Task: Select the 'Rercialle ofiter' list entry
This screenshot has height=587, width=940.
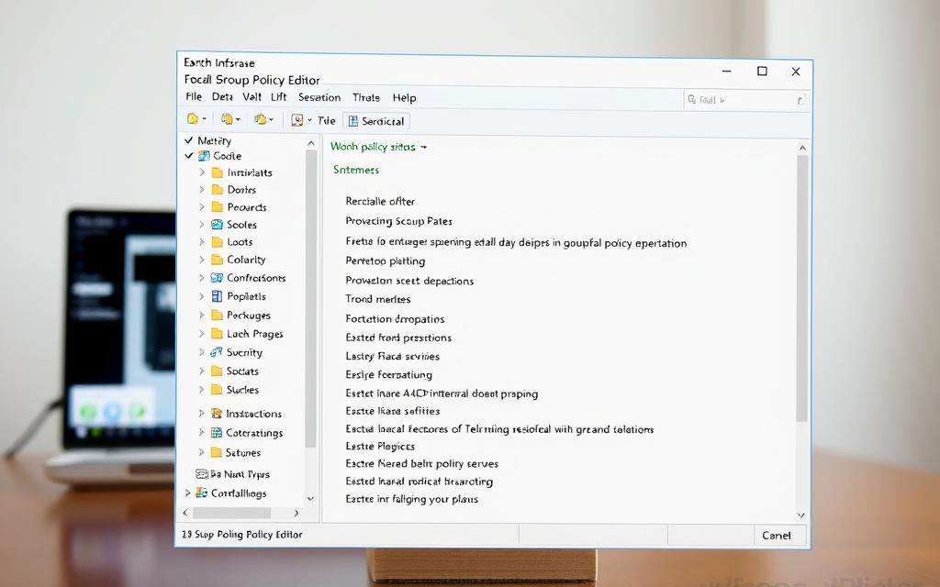Action: pos(380,201)
